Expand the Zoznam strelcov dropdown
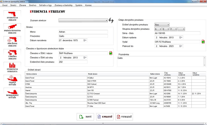This screenshot has width=207, height=125. 106,20
